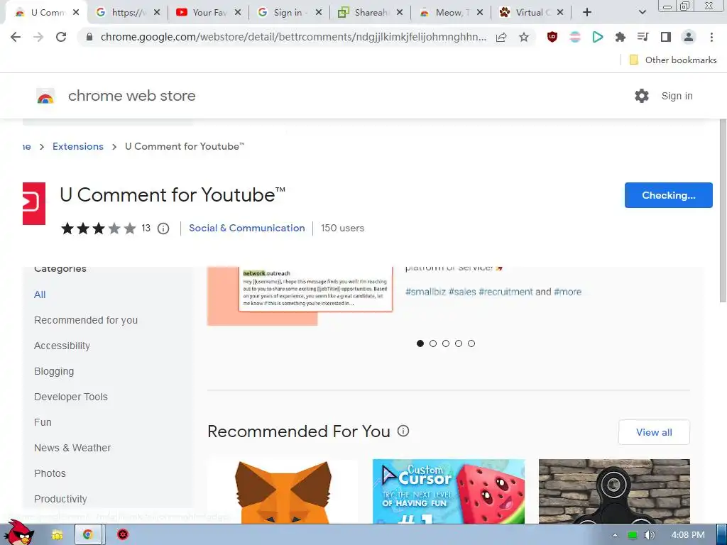Click the green play-arrow extension icon

click(x=598, y=37)
